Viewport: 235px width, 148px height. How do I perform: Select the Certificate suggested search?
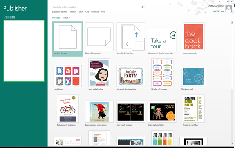[95, 12]
